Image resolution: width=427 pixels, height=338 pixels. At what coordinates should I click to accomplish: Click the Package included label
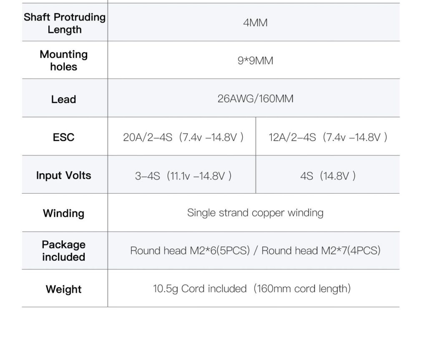coord(64,251)
